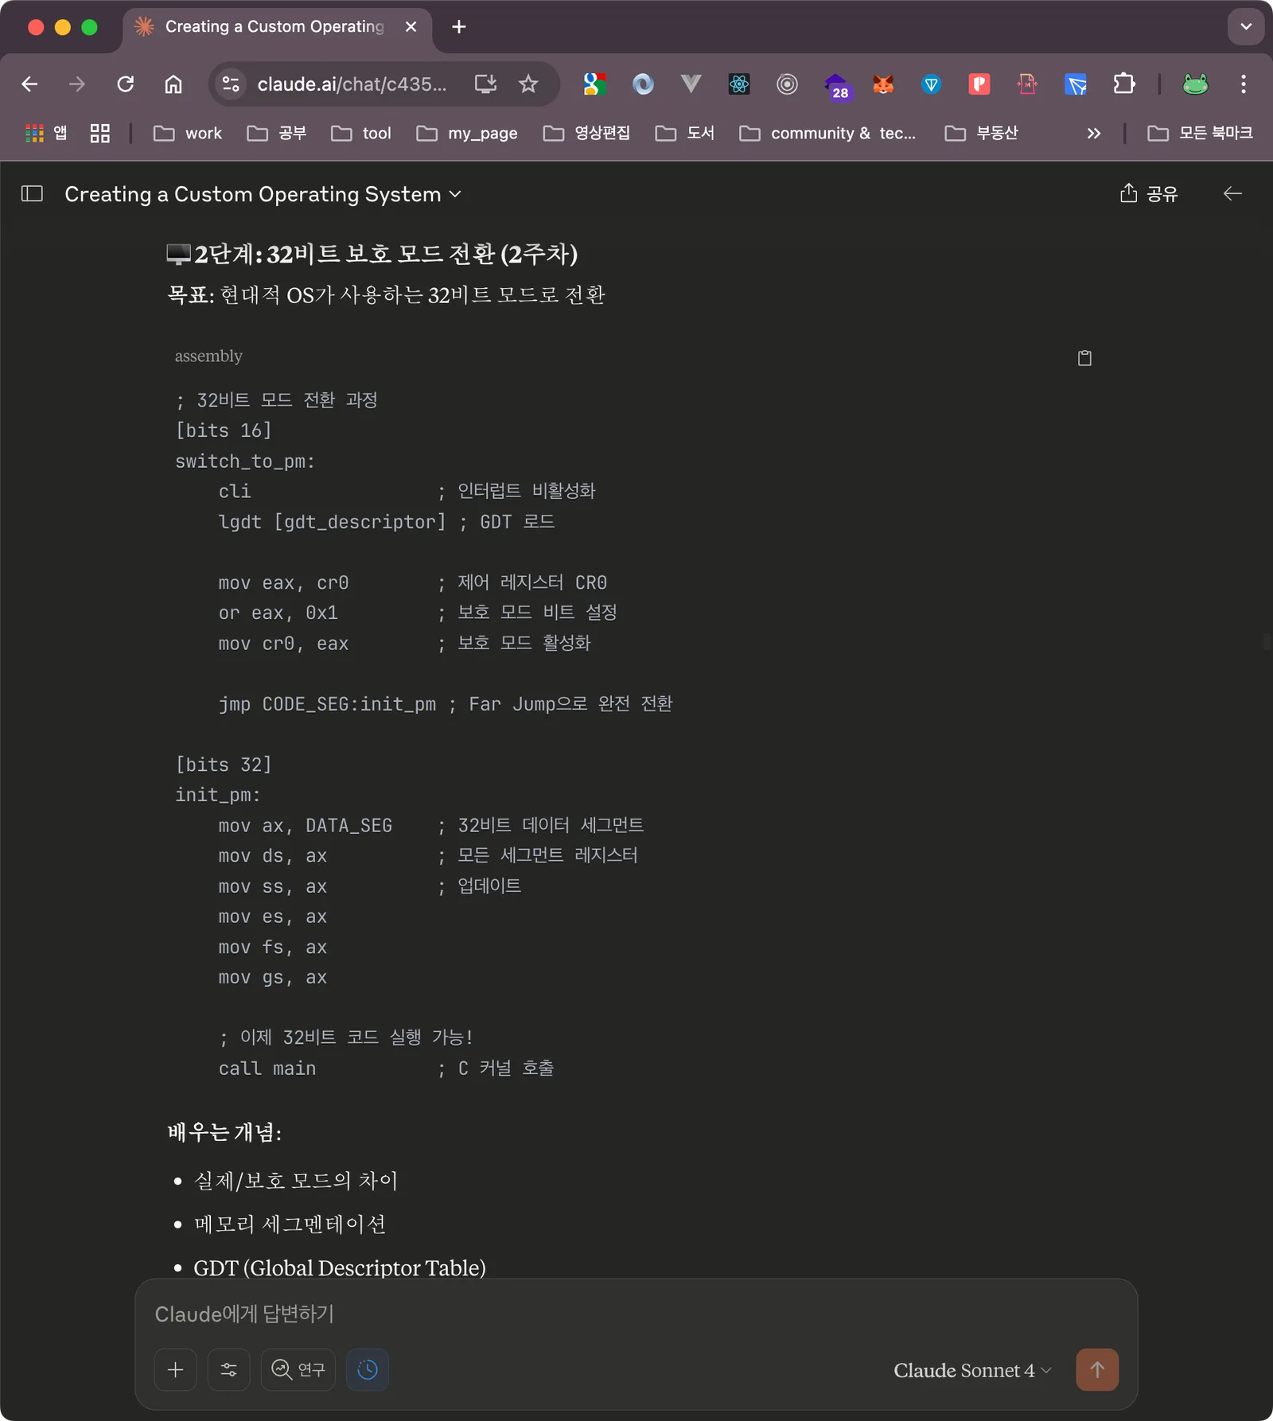Open the work bookmark folder
Image resolution: width=1273 pixels, height=1421 pixels.
point(188,134)
